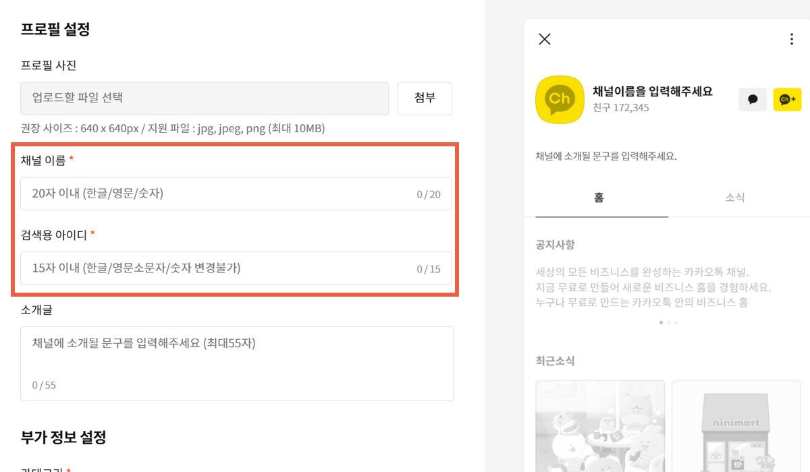Click the 최근소식 heading

(555, 361)
